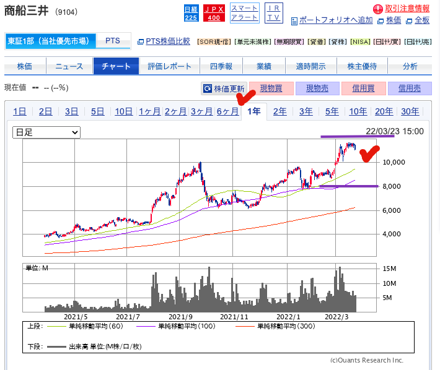Click the 日計り売 tag
Viewport: 440px width, 370px height.
pyautogui.click(x=418, y=42)
